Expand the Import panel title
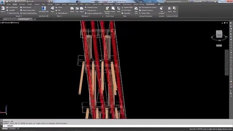Screen dimensions: 233x131 tap(19, 16)
